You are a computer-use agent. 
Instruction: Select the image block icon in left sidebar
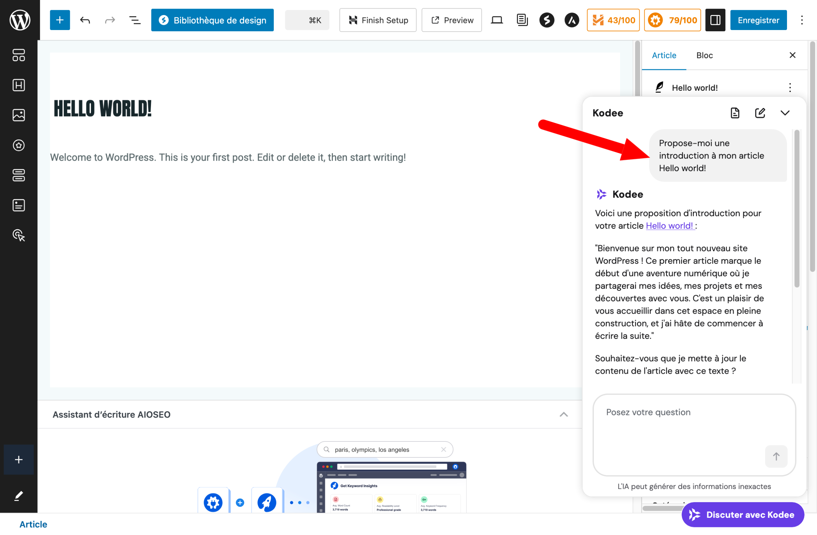pos(19,115)
